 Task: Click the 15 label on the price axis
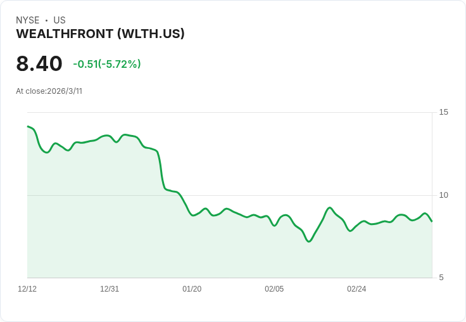click(x=443, y=112)
